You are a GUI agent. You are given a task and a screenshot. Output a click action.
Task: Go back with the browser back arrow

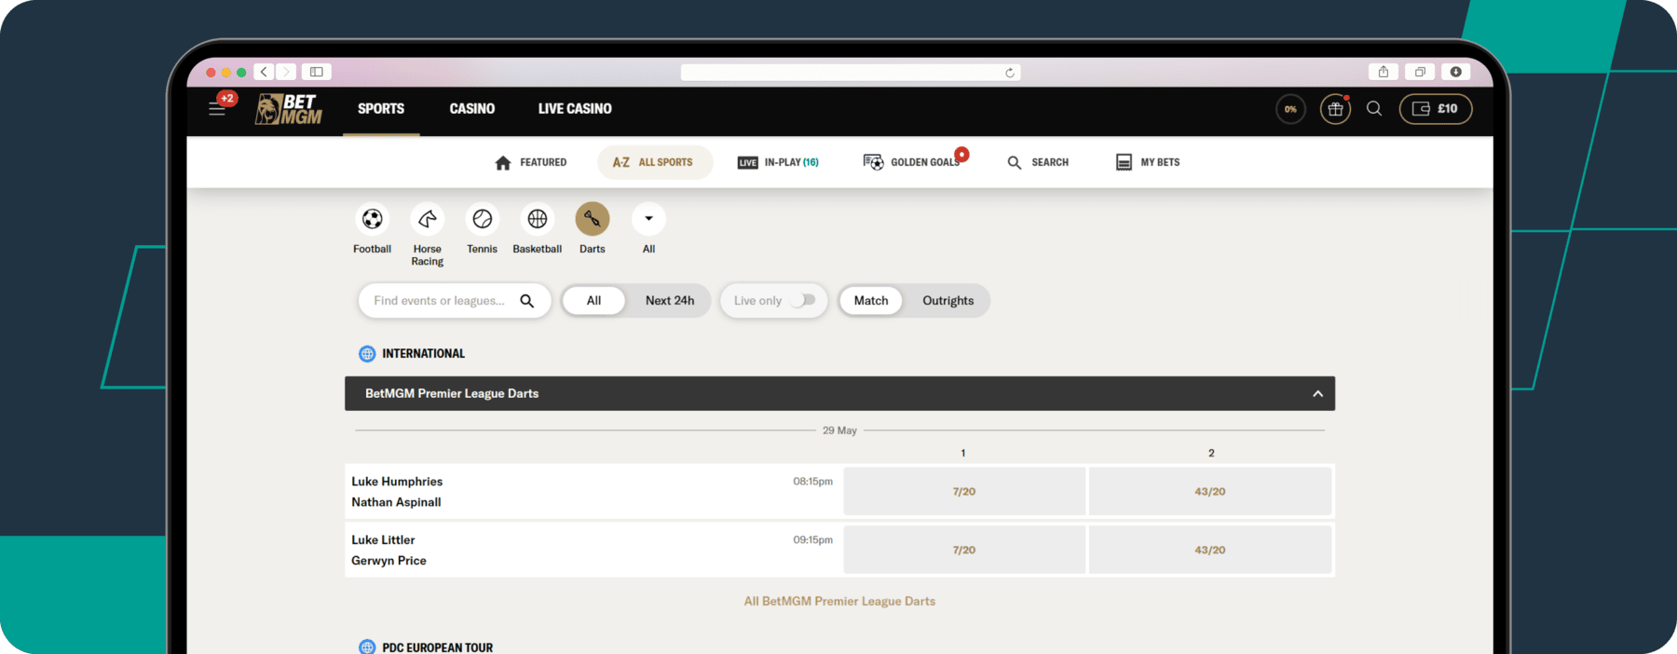264,72
